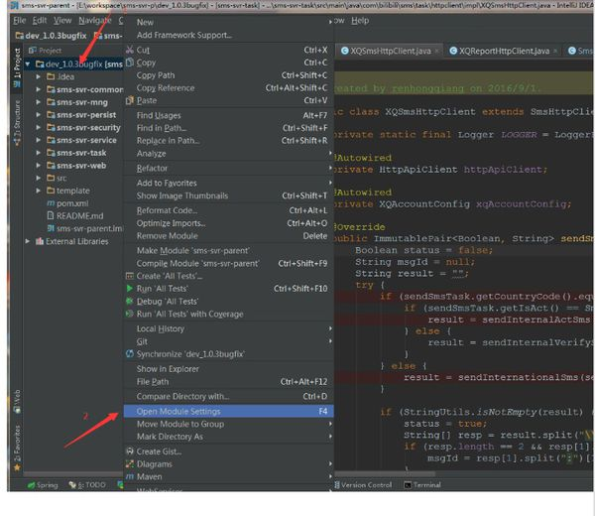Click the Spring leaf icon in status bar
This screenshot has width=595, height=516.
click(x=31, y=485)
